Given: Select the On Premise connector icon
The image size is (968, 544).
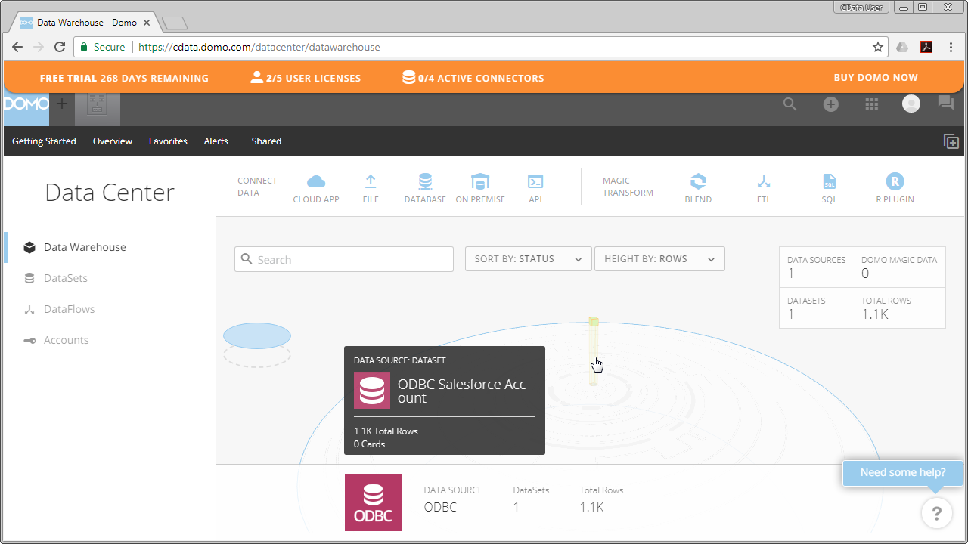Looking at the screenshot, I should 479,182.
